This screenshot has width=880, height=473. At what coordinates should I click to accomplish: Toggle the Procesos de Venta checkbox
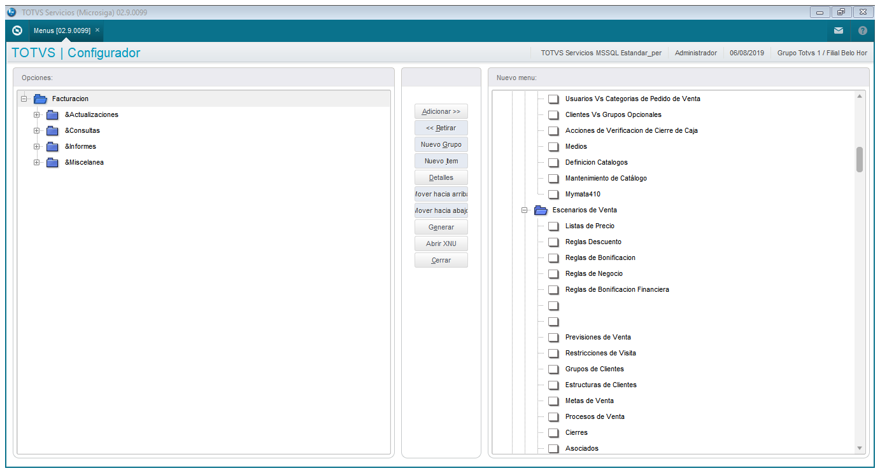553,416
